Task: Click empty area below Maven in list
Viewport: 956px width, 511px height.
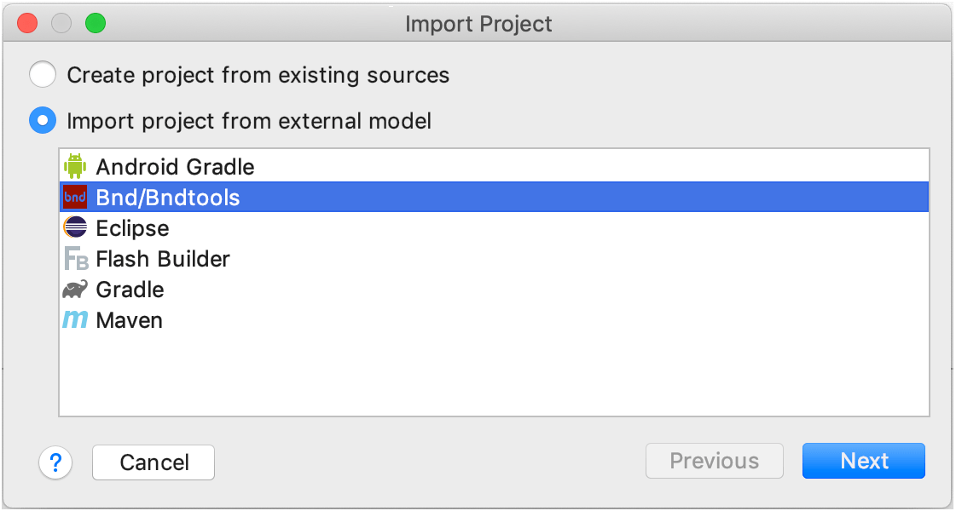Action: click(x=494, y=375)
